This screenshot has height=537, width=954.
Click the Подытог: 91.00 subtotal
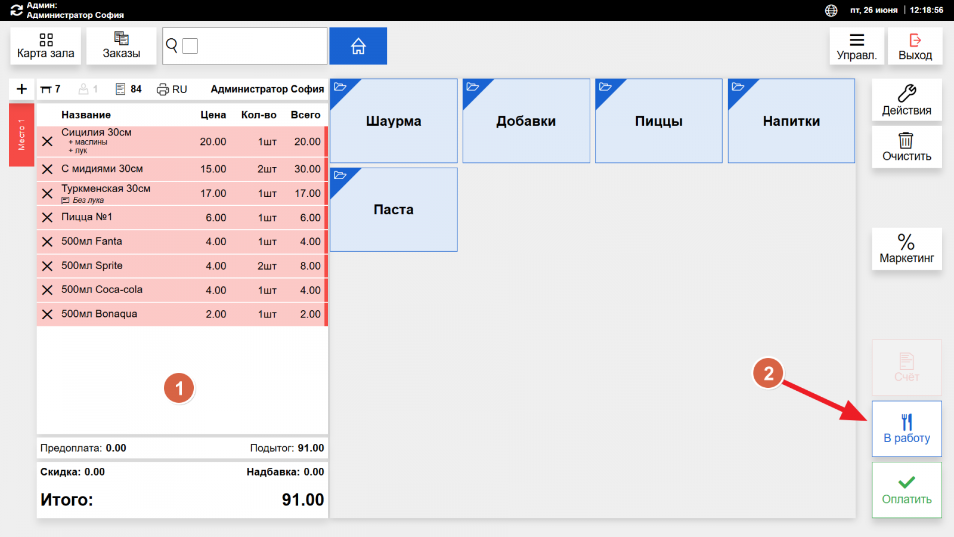287,448
